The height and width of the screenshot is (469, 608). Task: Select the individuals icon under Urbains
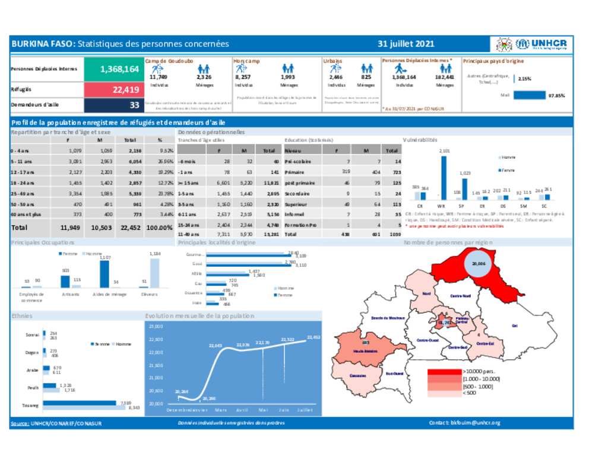pos(335,69)
